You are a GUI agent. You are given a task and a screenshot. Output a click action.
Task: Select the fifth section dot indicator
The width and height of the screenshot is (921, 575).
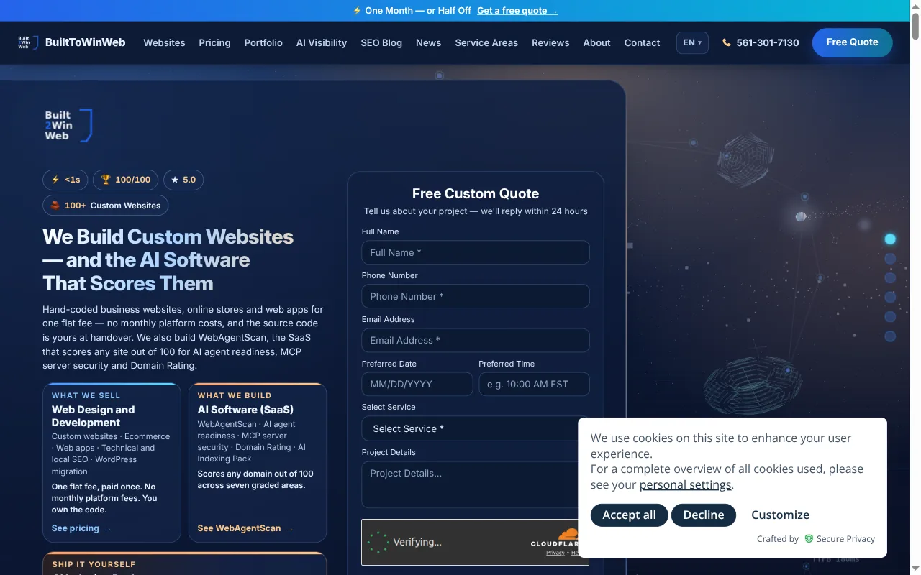pyautogui.click(x=890, y=317)
